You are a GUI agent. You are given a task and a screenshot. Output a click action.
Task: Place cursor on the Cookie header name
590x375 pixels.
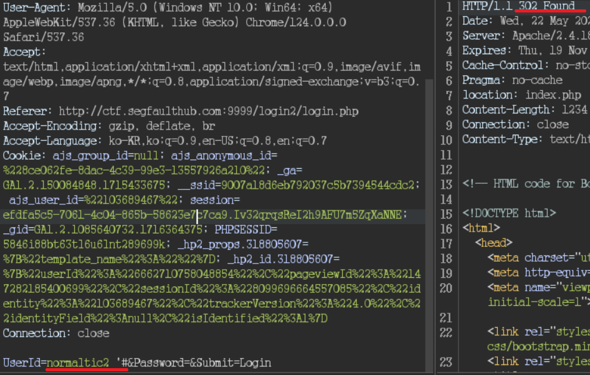[21, 156]
